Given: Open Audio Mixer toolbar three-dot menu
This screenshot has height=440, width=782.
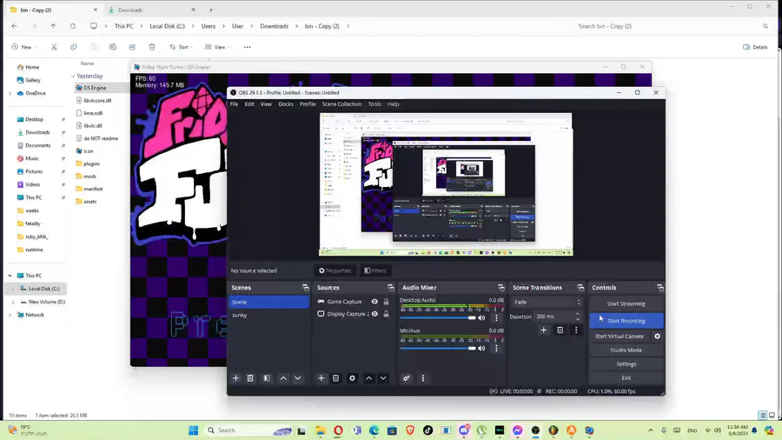Looking at the screenshot, I should [x=423, y=378].
